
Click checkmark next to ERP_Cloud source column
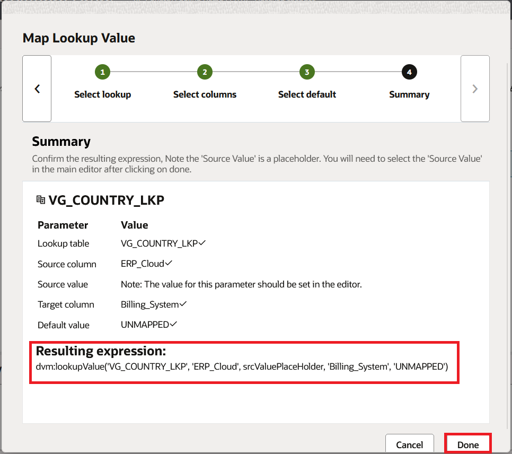pyautogui.click(x=169, y=263)
